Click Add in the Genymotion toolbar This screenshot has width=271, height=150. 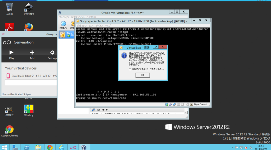(32, 55)
